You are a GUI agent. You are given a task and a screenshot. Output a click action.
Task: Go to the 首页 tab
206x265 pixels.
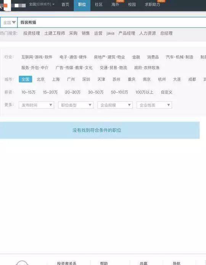coord(65,4)
